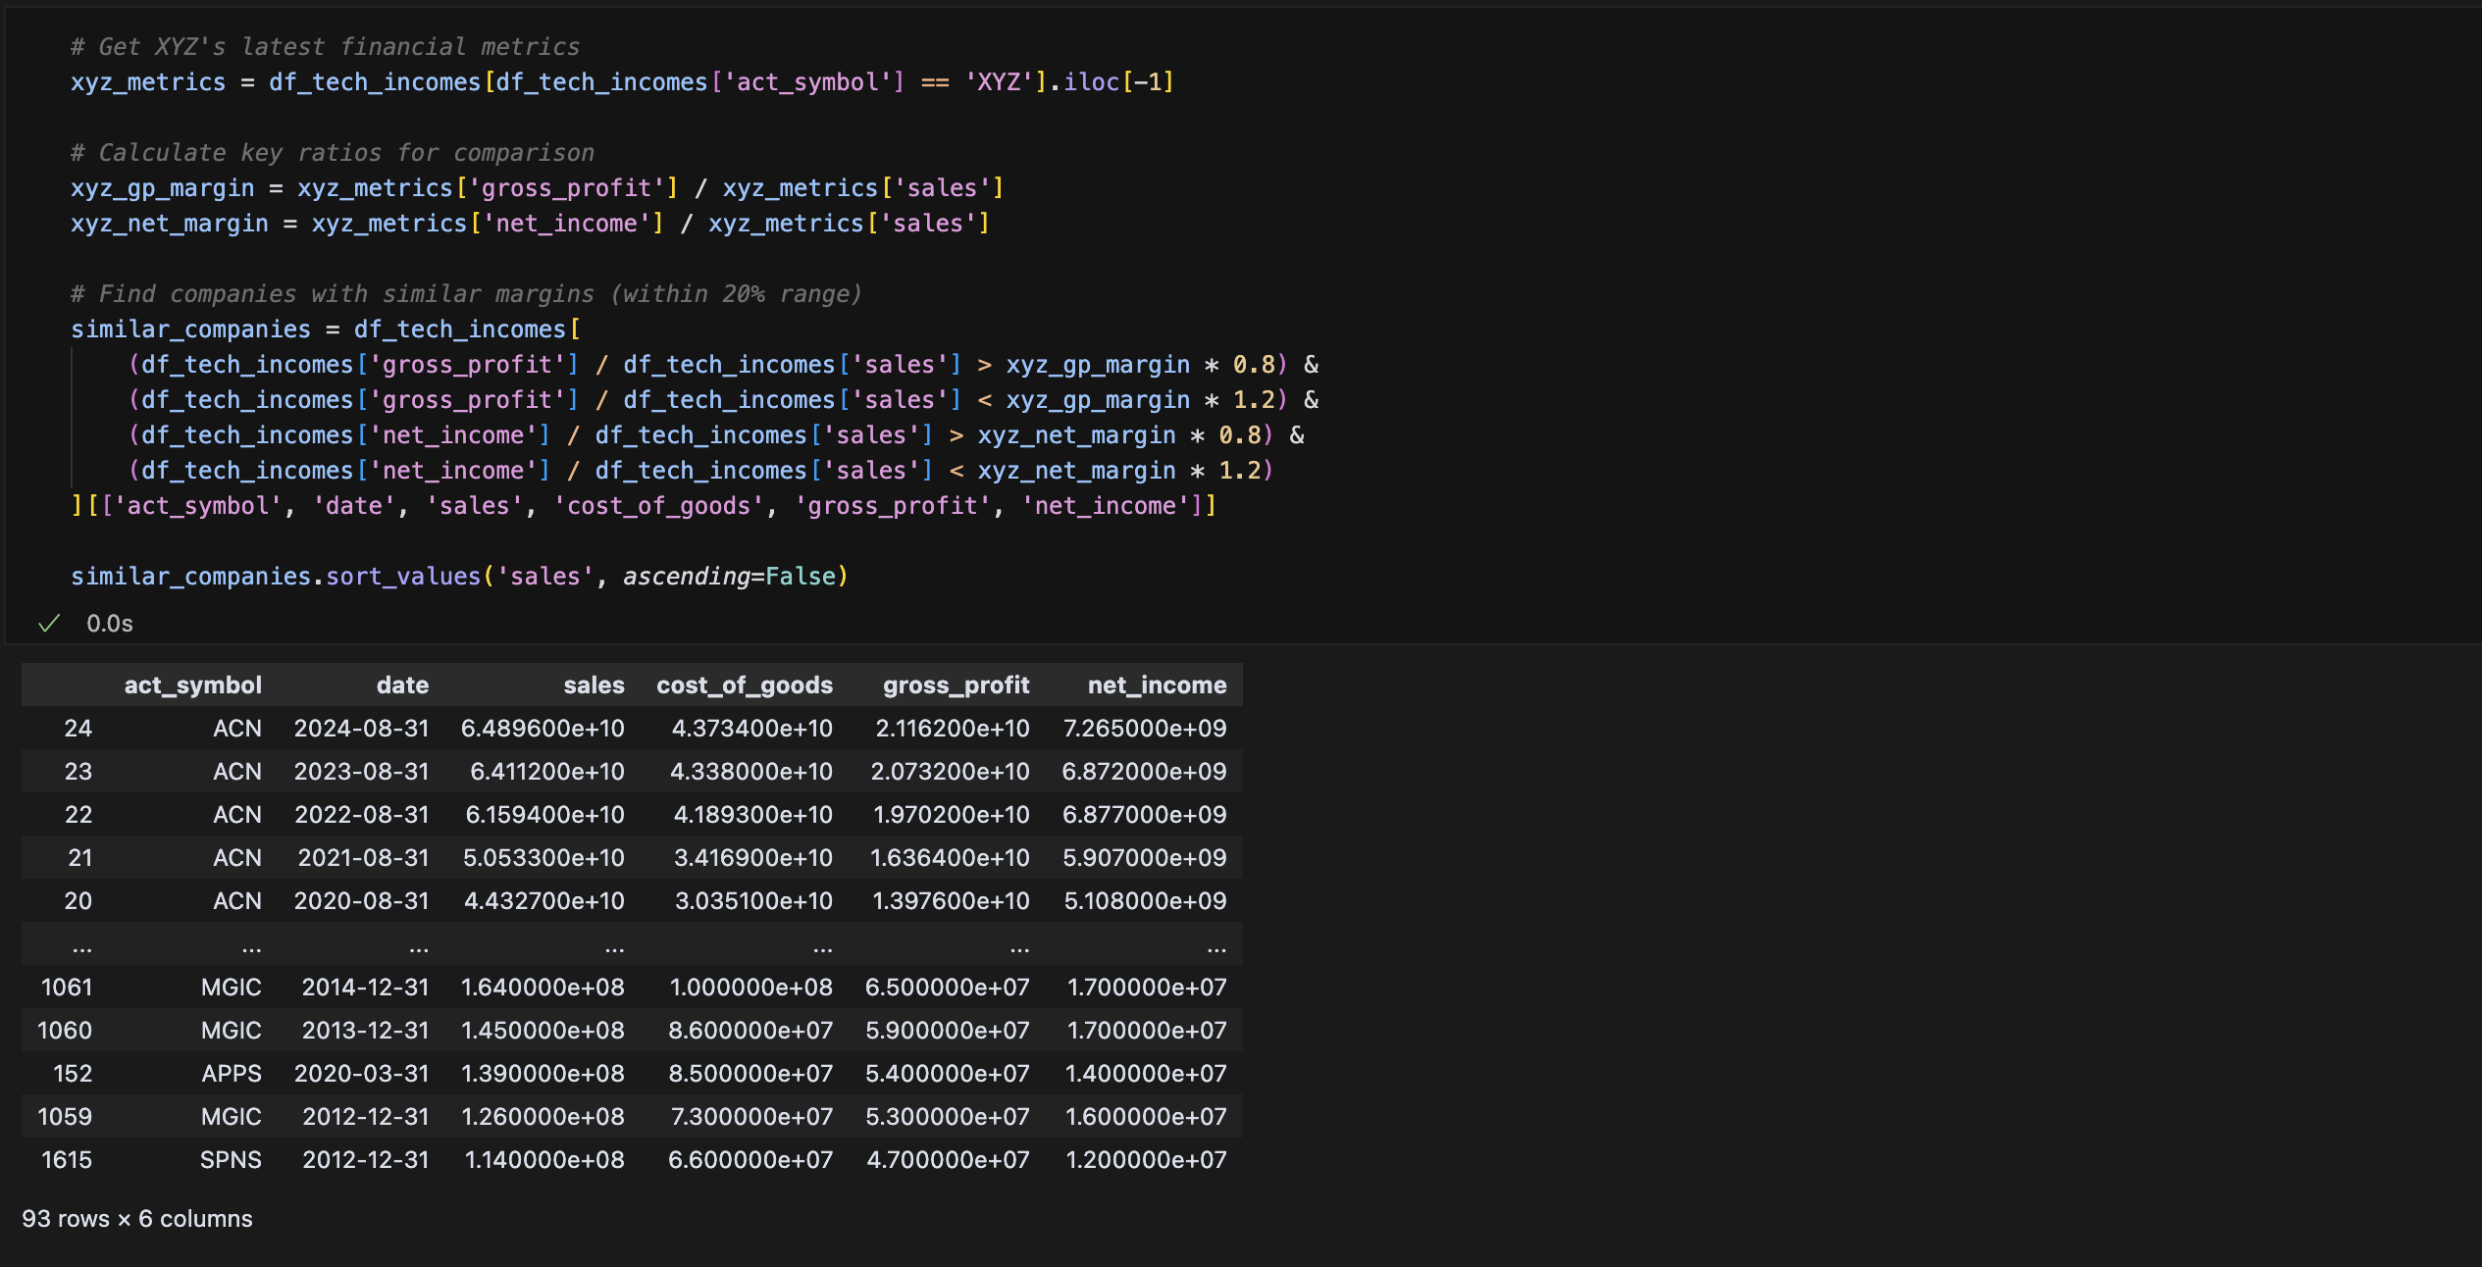Click the act_symbol column header

[x=192, y=685]
